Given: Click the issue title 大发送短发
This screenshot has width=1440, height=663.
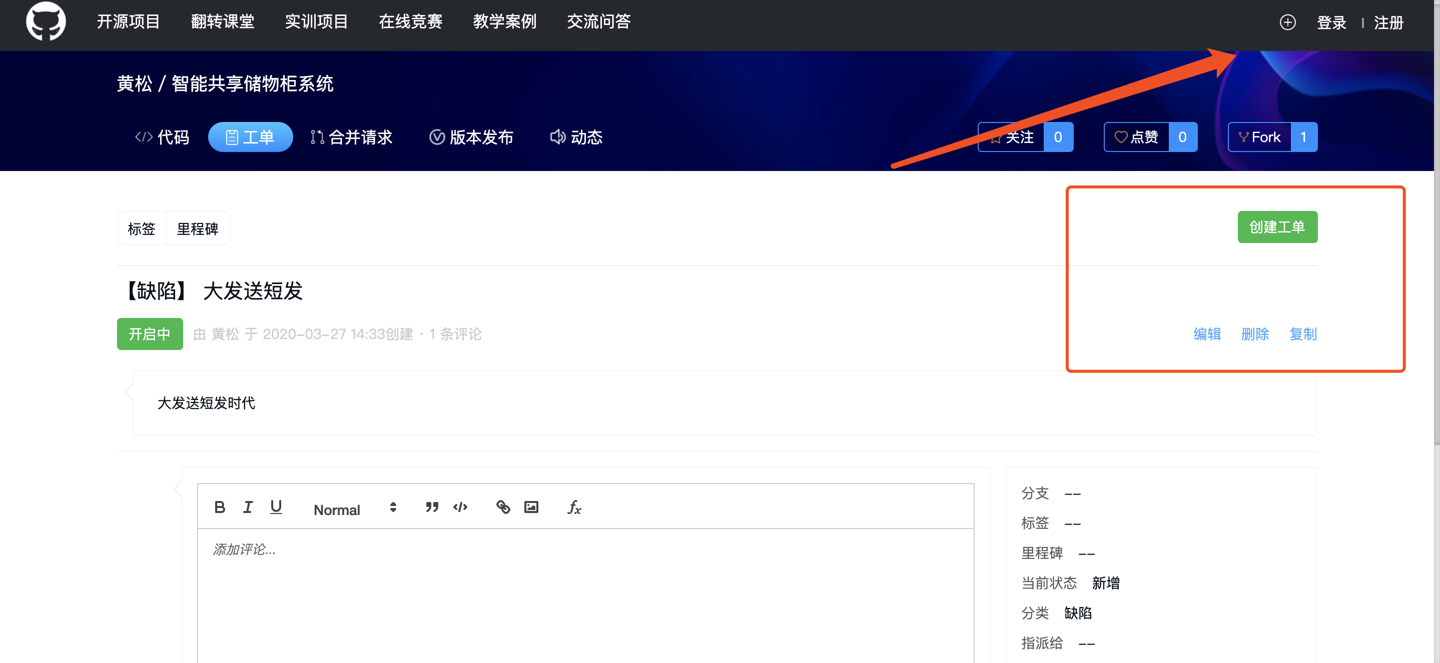Looking at the screenshot, I should (x=253, y=291).
